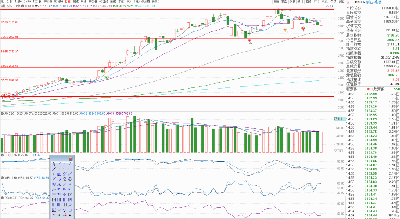This screenshot has height=219, width=400.
Task: Click the panel layout icon before 分时
Action: coord(3,1)
